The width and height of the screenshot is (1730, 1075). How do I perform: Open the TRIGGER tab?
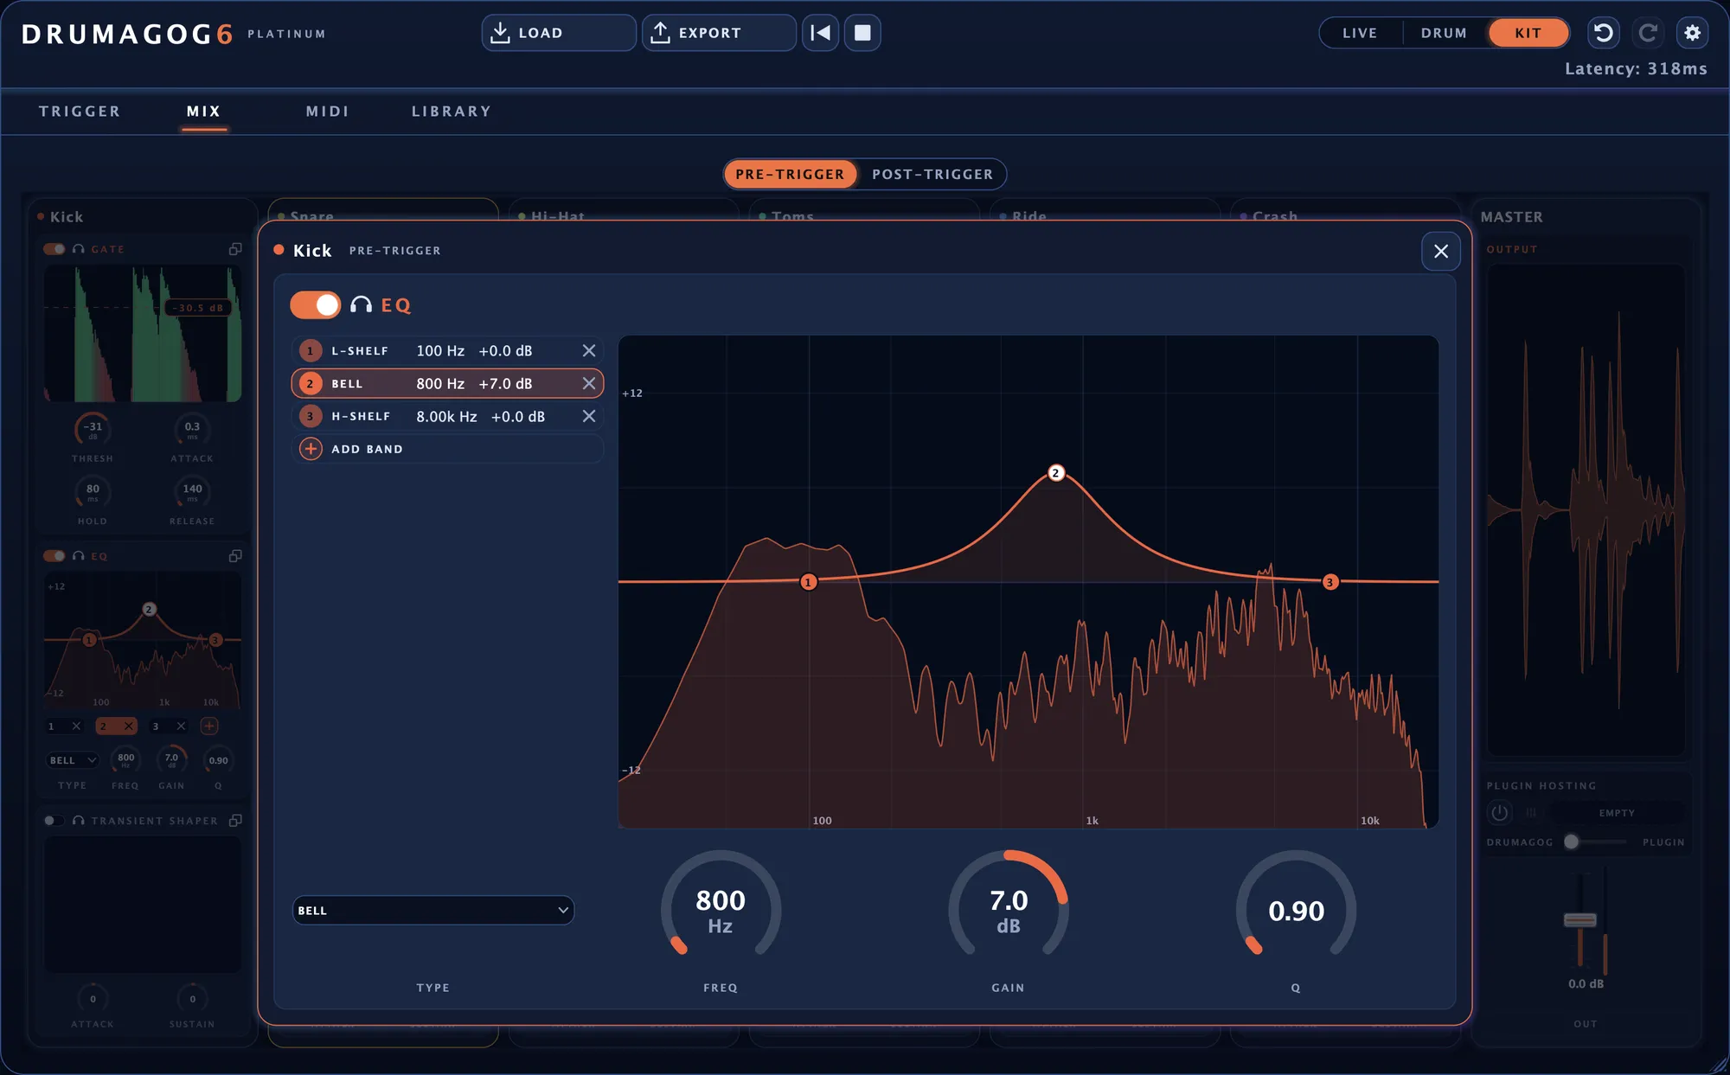coord(80,111)
